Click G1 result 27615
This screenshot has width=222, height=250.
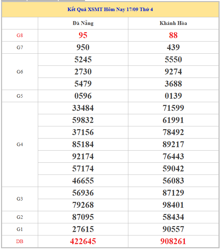point(83,229)
